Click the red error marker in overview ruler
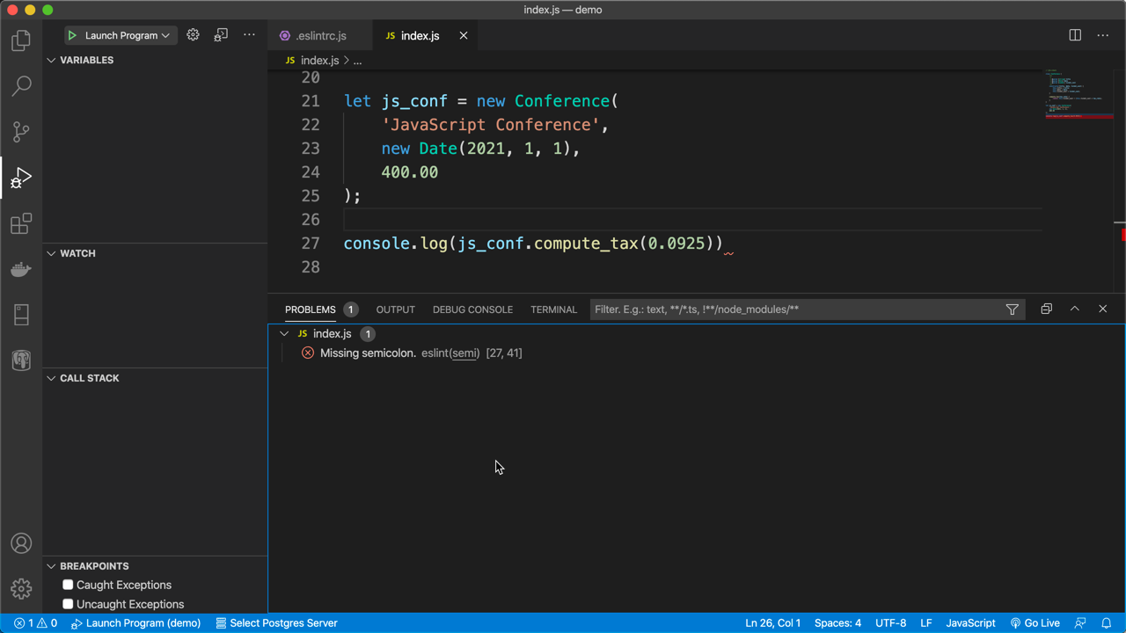The height and width of the screenshot is (633, 1126). pos(1123,234)
